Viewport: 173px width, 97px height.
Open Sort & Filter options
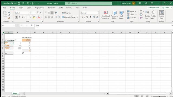147,15
